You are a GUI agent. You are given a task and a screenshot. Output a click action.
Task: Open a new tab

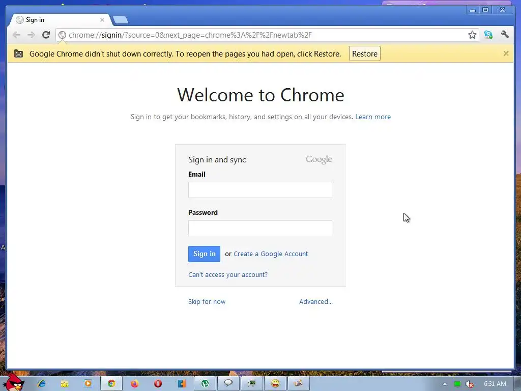click(120, 20)
